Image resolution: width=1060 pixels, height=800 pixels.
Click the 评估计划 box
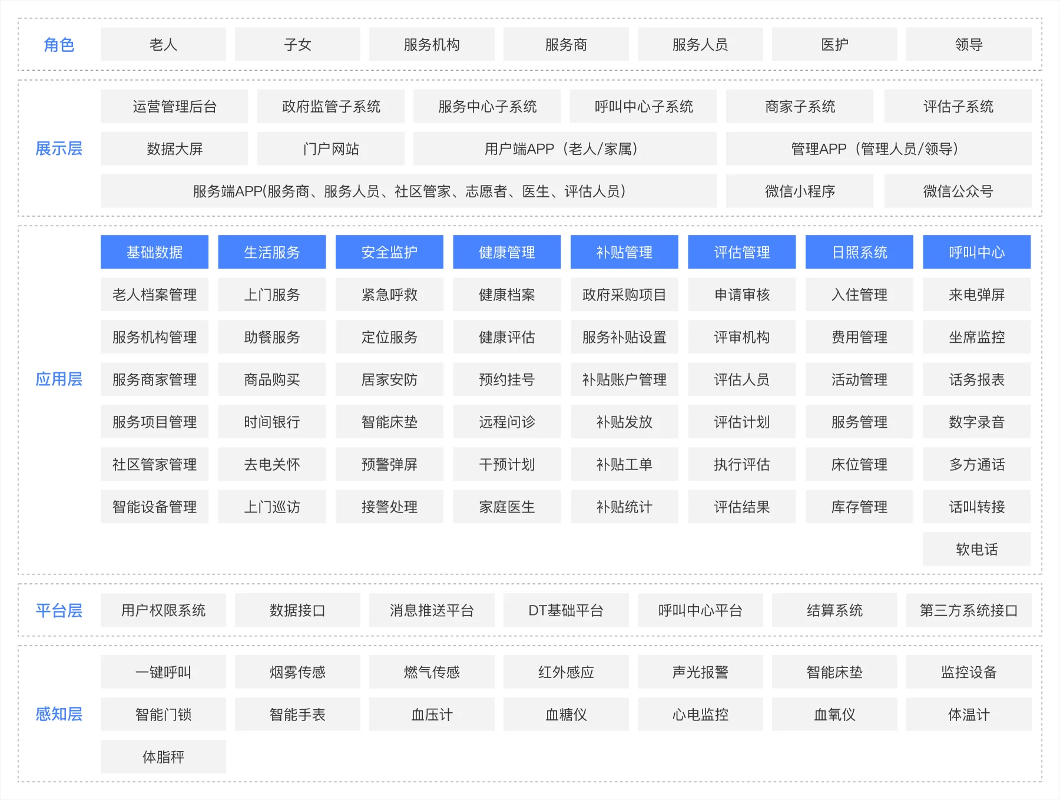742,422
